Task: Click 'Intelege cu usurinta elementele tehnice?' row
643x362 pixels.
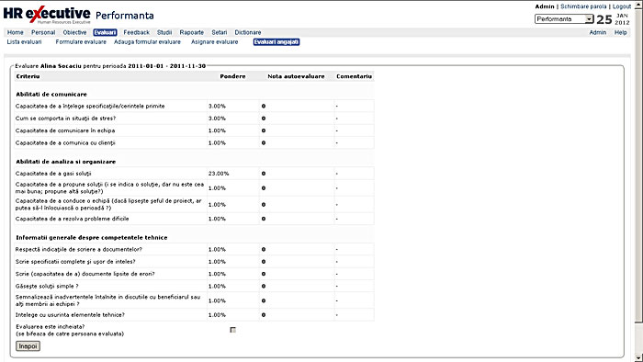Action: [x=194, y=315]
